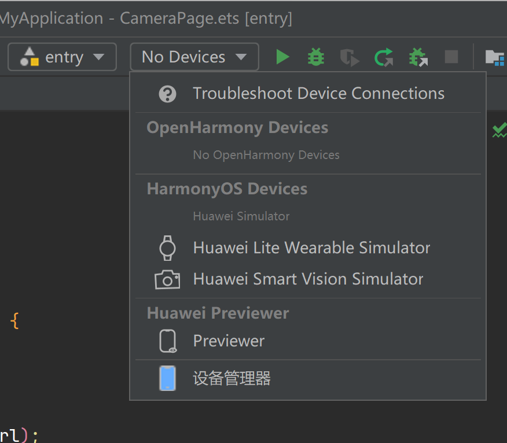Open Project Structure folder icon

(495, 58)
